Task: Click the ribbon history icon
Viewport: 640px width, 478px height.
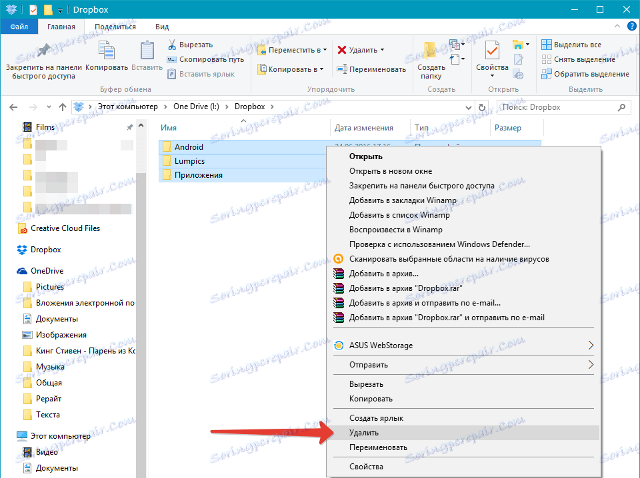Action: 519,75
